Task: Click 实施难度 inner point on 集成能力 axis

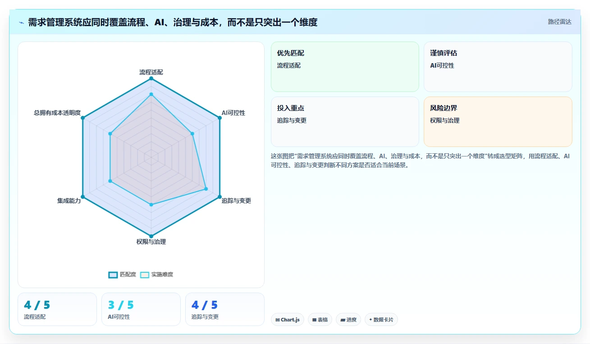Action: point(110,181)
